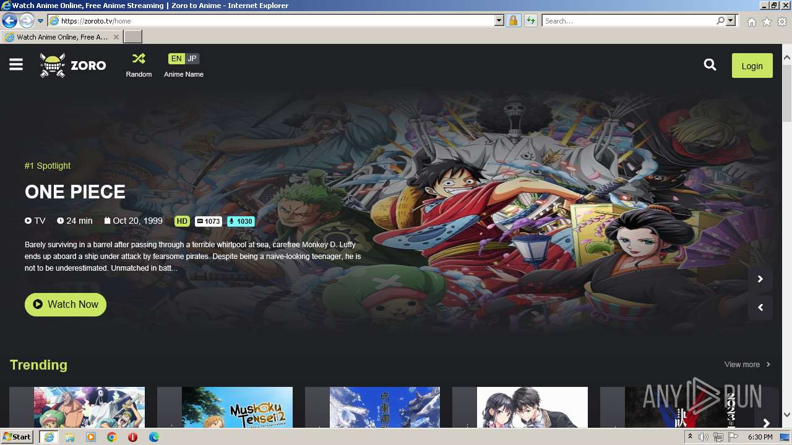Open a new browser tab
Image resolution: width=792 pixels, height=445 pixels.
click(133, 37)
